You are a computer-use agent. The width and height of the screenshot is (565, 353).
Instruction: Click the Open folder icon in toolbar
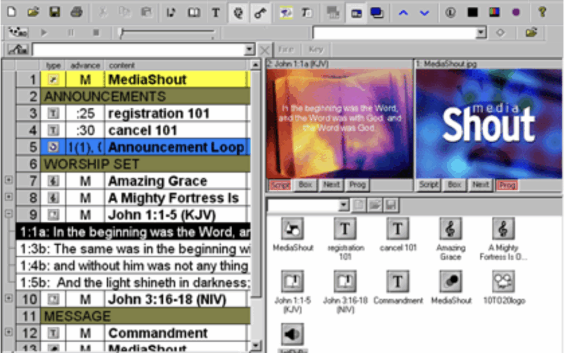point(33,12)
